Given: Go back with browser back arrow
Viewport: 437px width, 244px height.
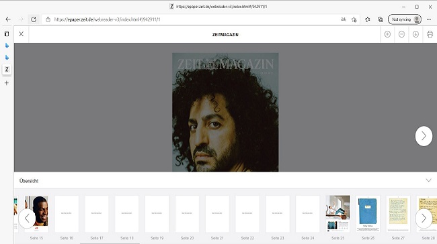Looking at the screenshot, I should tap(8, 19).
